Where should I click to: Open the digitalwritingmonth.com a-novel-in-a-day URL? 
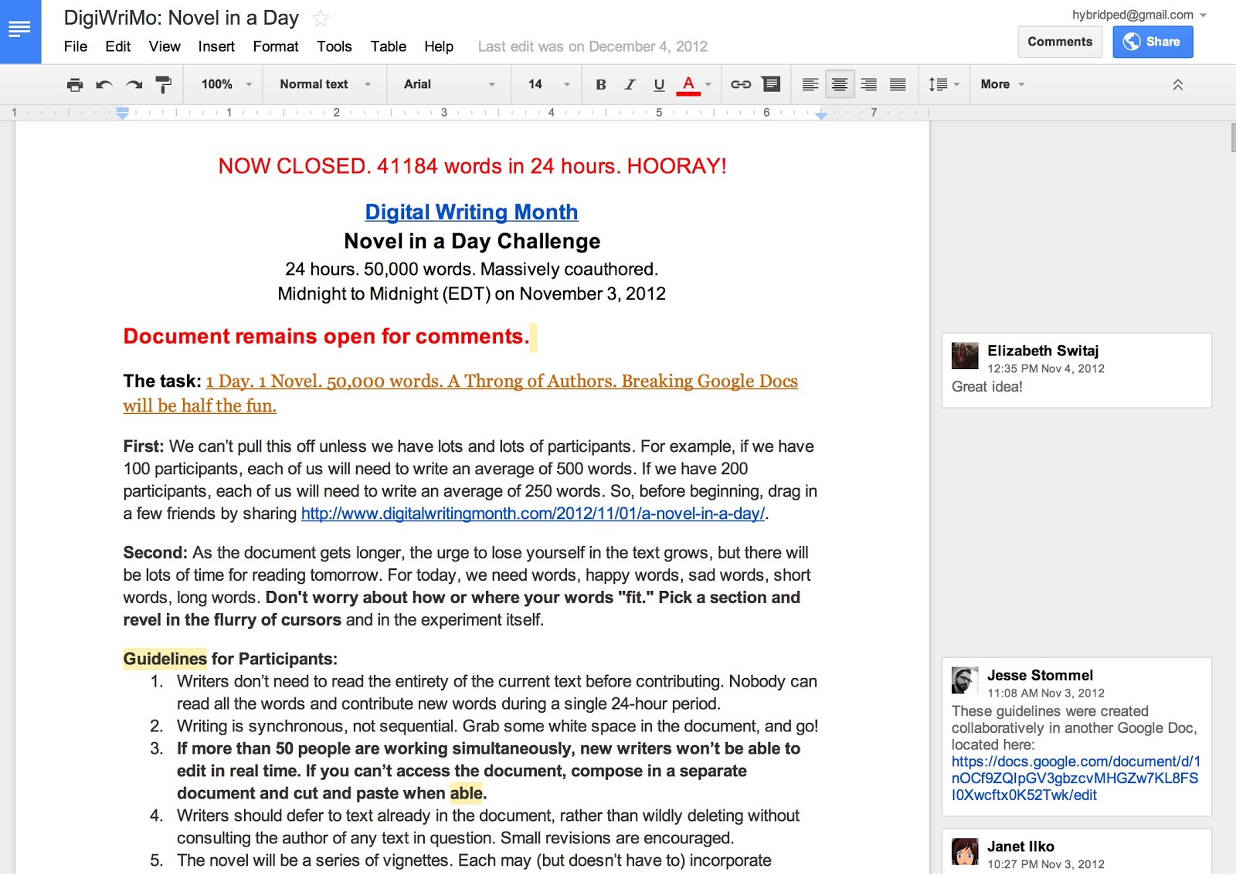click(533, 514)
